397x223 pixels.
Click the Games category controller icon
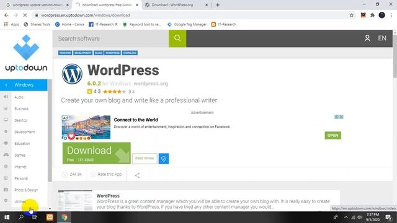pos(6,155)
